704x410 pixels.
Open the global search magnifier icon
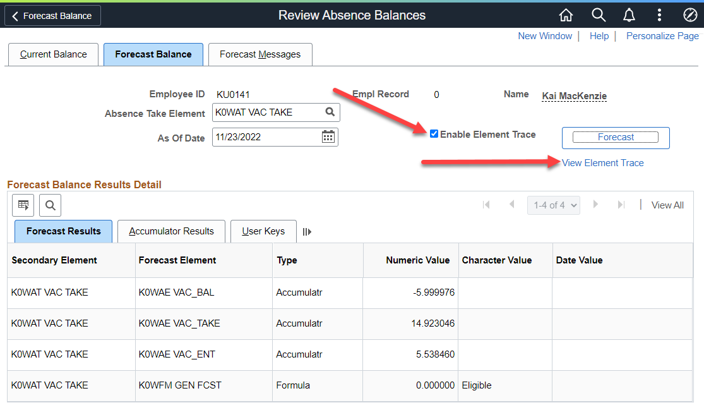click(x=598, y=15)
